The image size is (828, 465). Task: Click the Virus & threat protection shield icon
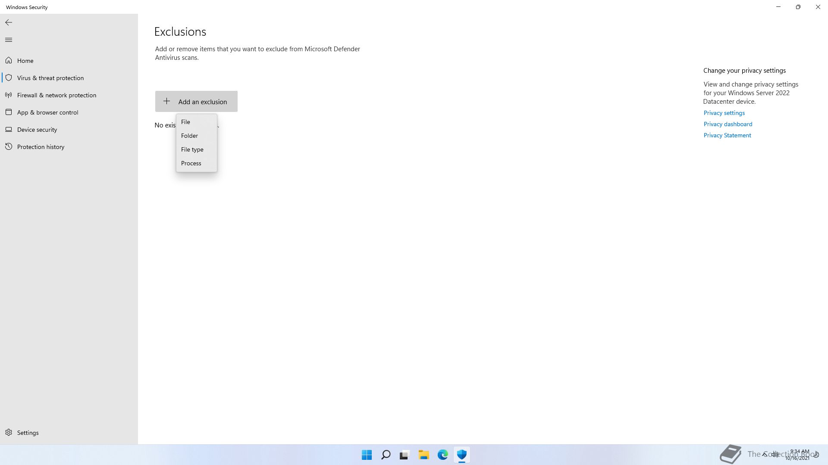[9, 77]
